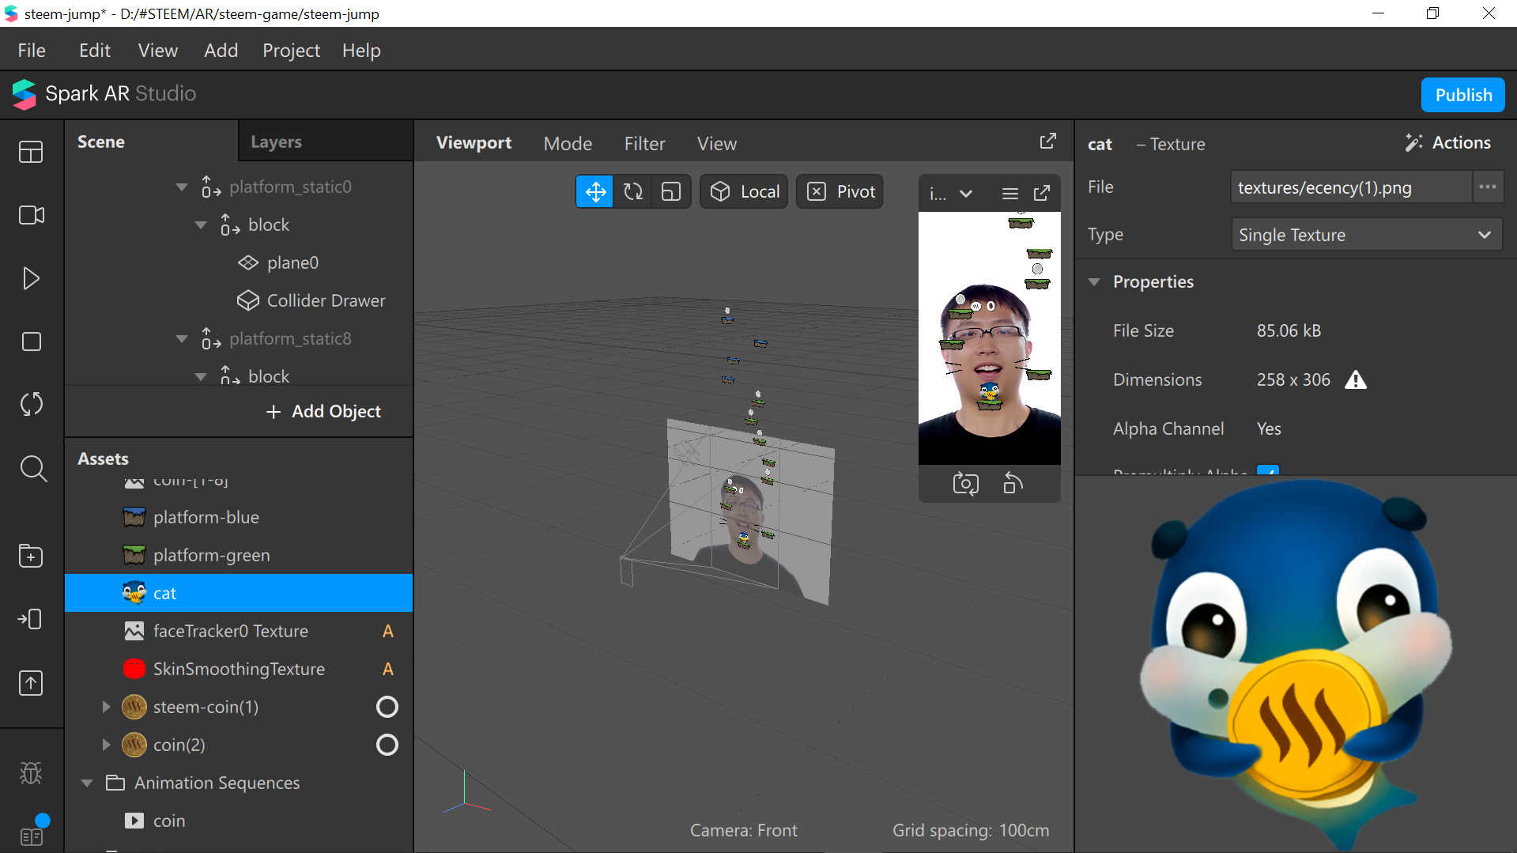This screenshot has height=853, width=1517.
Task: Open the workspace layout icon in left sidebar
Action: [32, 152]
